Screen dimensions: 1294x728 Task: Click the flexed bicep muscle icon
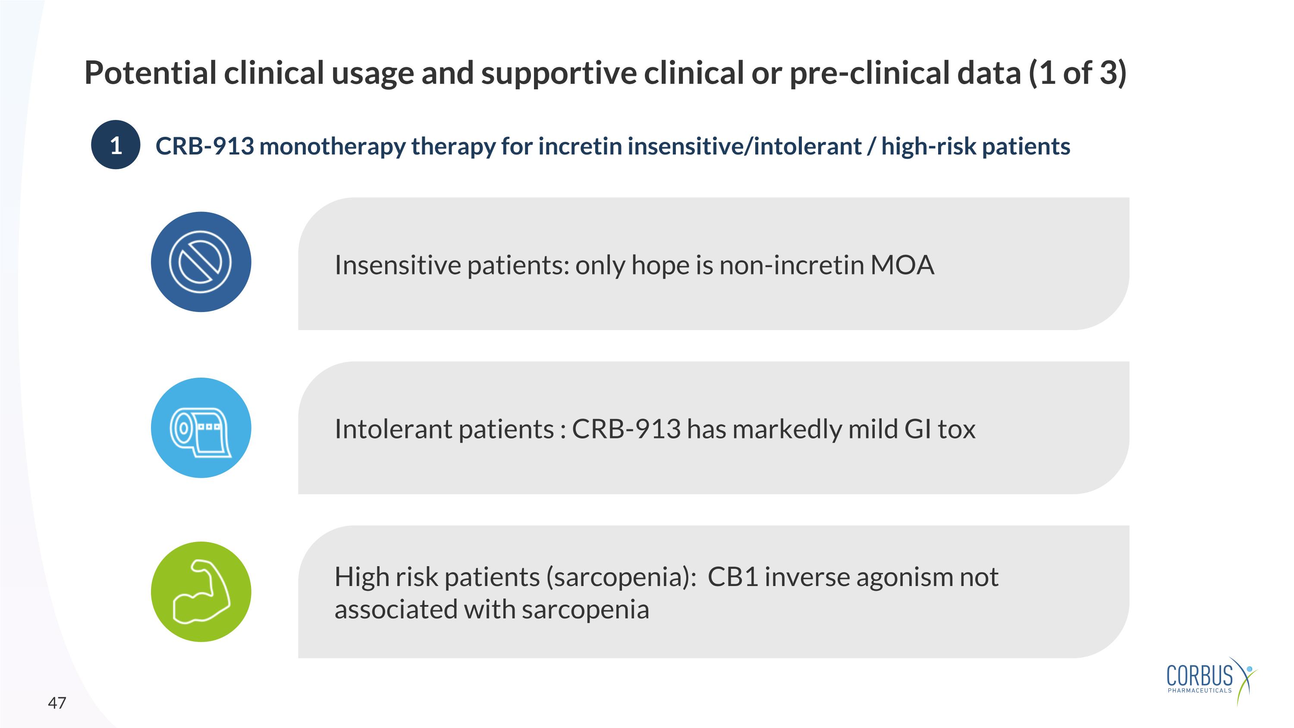pos(201,592)
